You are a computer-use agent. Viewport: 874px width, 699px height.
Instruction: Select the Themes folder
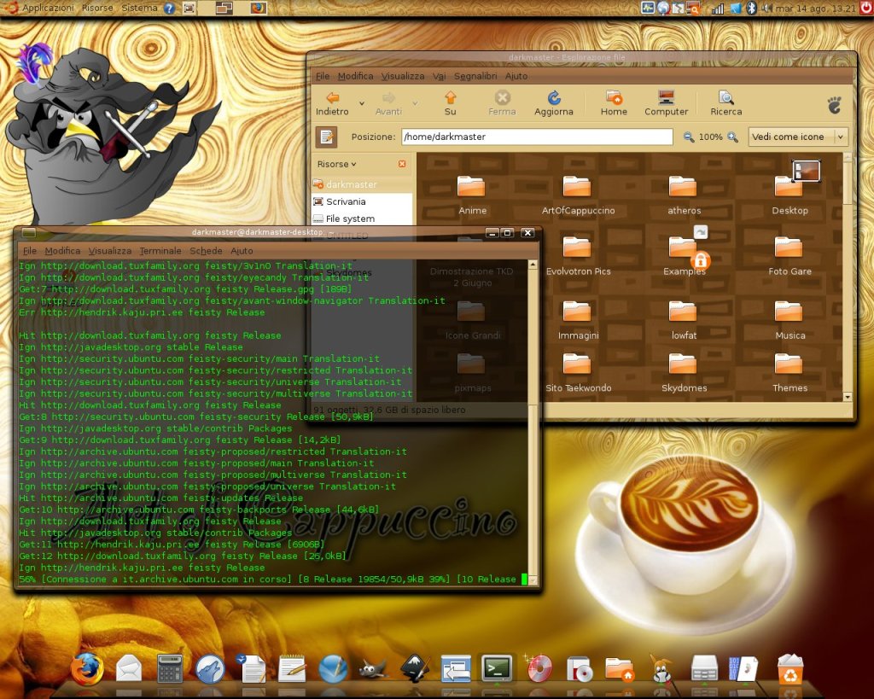(x=790, y=372)
